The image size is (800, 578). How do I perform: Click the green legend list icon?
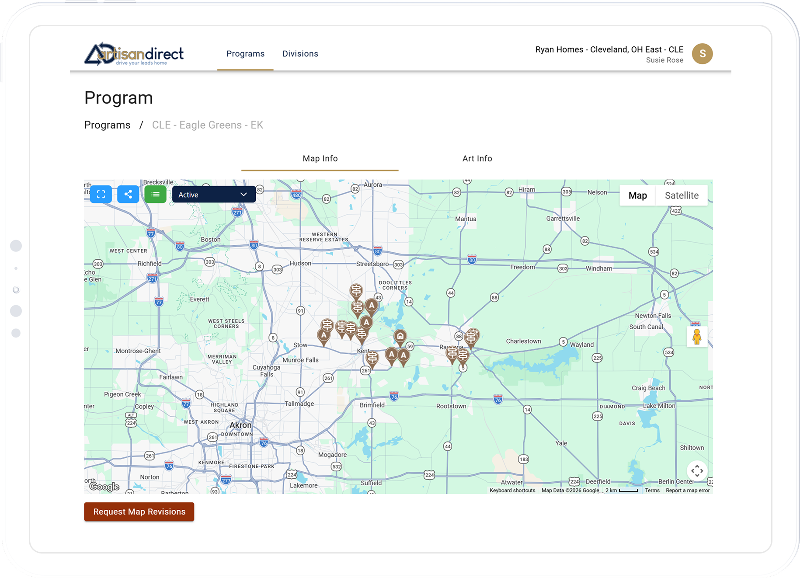(x=155, y=194)
